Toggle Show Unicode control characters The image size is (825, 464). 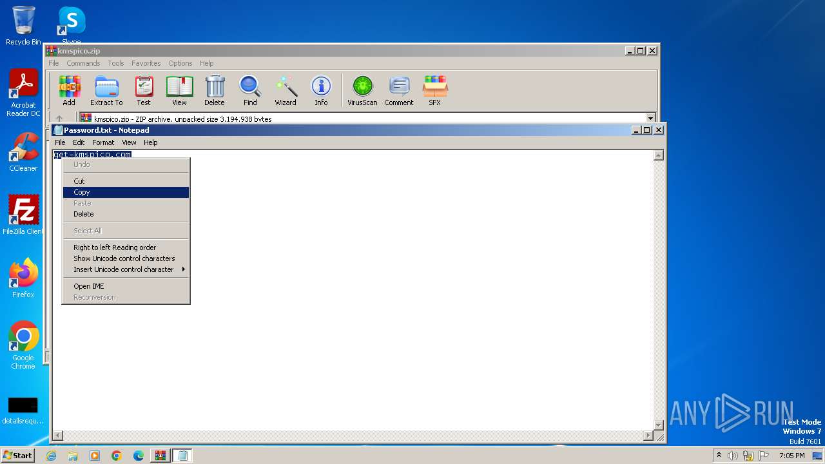(x=126, y=258)
